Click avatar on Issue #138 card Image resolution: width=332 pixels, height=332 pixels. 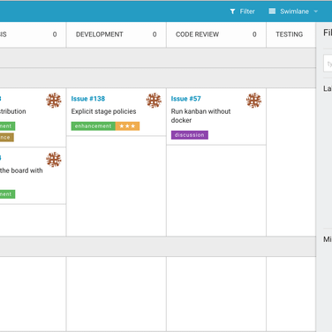154,101
